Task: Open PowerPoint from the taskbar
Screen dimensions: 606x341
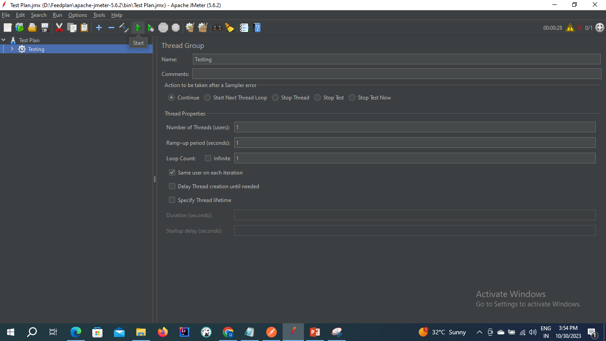Action: 315,332
